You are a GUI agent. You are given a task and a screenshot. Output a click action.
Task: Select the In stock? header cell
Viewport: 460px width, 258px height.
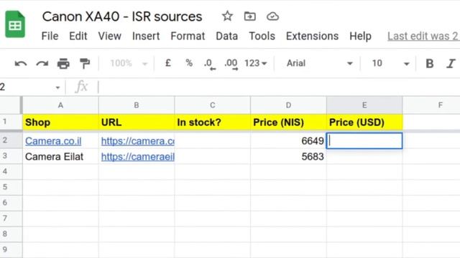213,122
